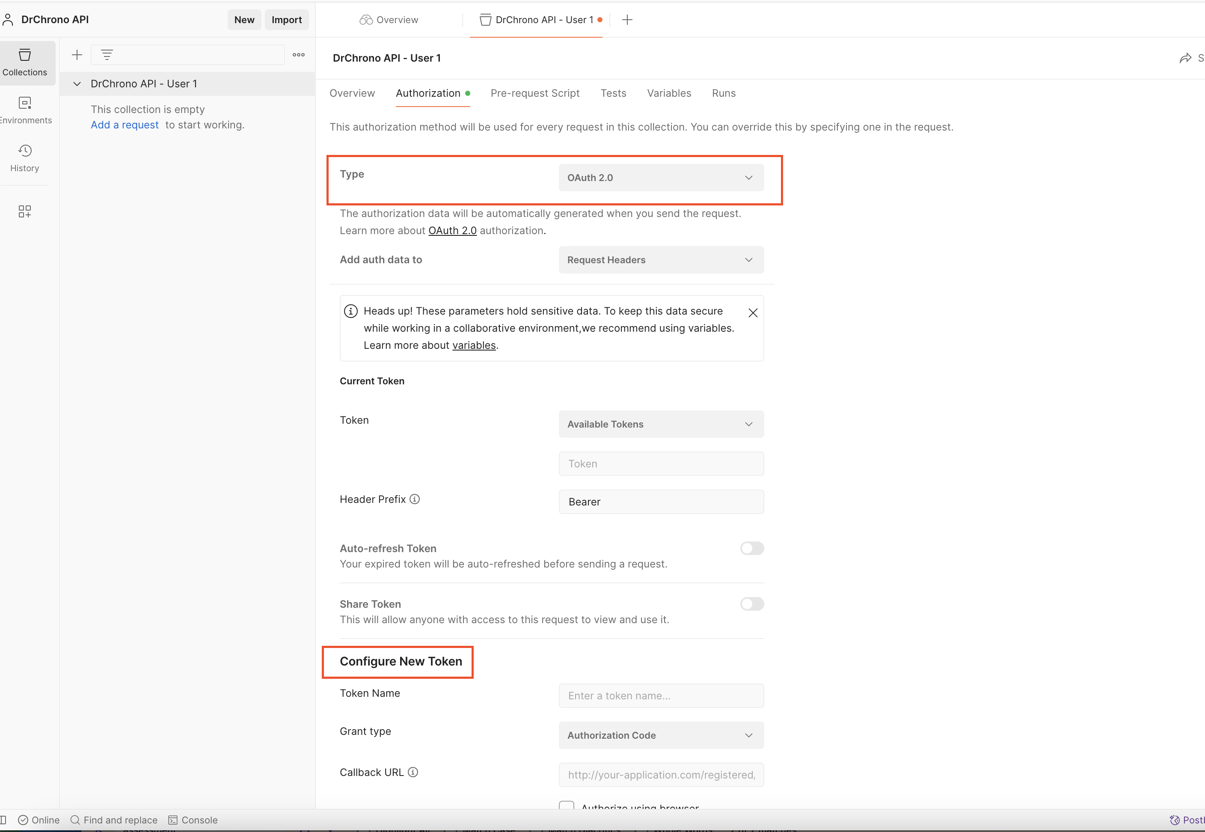
Task: Open Find and replace from status bar
Action: [114, 820]
